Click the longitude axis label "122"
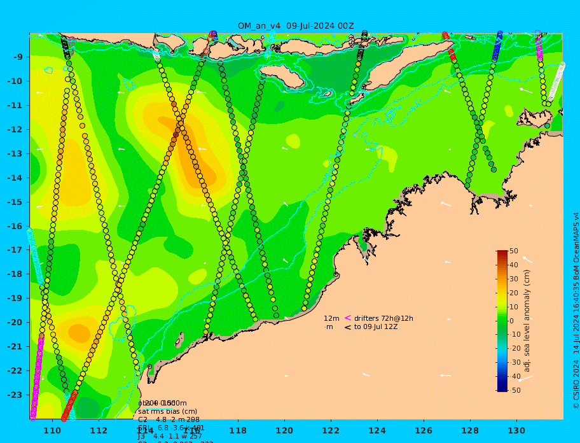 click(x=331, y=430)
